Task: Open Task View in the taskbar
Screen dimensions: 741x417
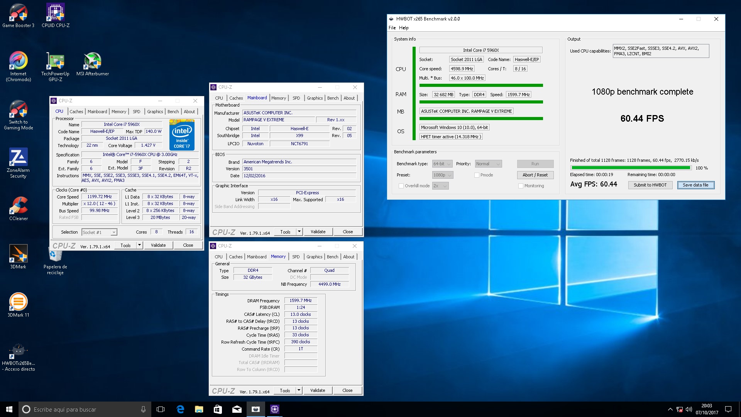Action: pyautogui.click(x=161, y=409)
